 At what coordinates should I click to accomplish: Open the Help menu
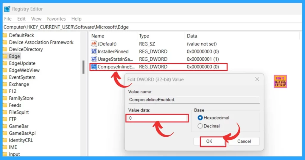pos(77,19)
